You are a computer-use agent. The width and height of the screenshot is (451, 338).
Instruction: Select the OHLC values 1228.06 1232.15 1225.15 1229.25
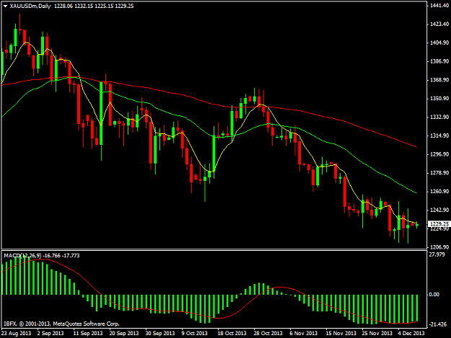tap(94, 6)
